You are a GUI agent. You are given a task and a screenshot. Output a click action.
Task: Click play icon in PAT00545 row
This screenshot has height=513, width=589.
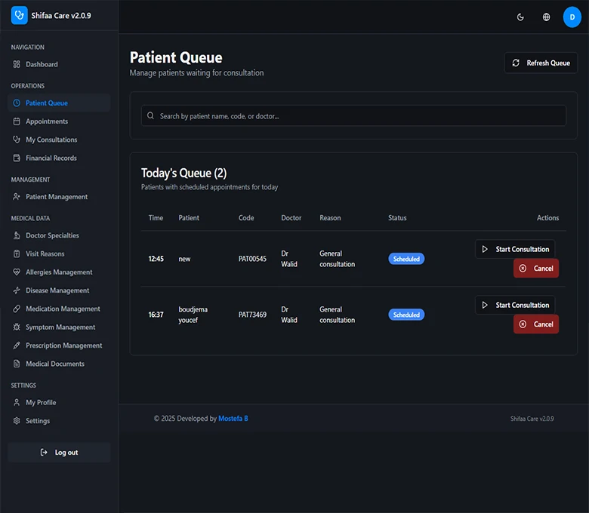point(485,249)
